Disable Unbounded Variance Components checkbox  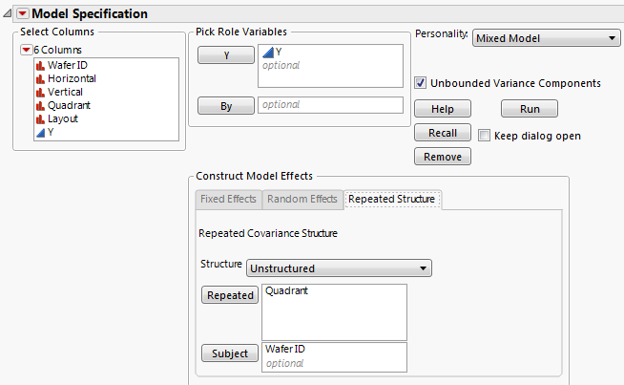tap(421, 83)
